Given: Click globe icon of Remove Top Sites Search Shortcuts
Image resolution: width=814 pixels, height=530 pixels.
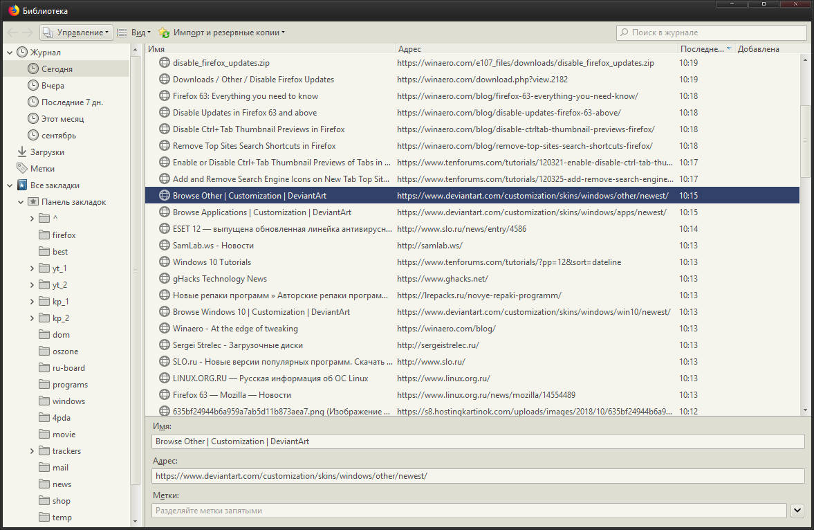Looking at the screenshot, I should point(165,145).
